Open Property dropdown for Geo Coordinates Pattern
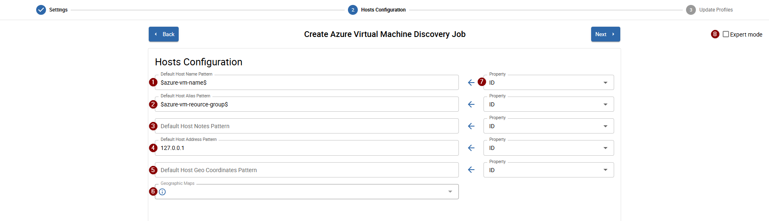 pyautogui.click(x=548, y=170)
